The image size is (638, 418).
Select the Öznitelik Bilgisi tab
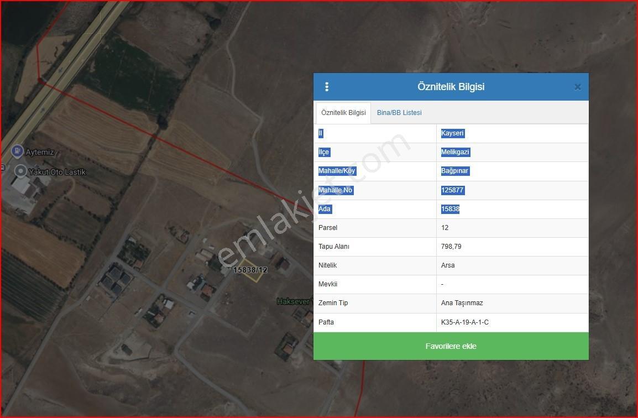click(343, 113)
